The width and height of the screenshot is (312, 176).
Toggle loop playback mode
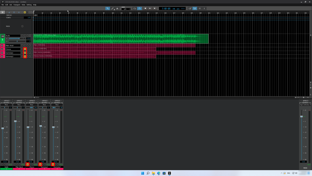tap(135, 8)
